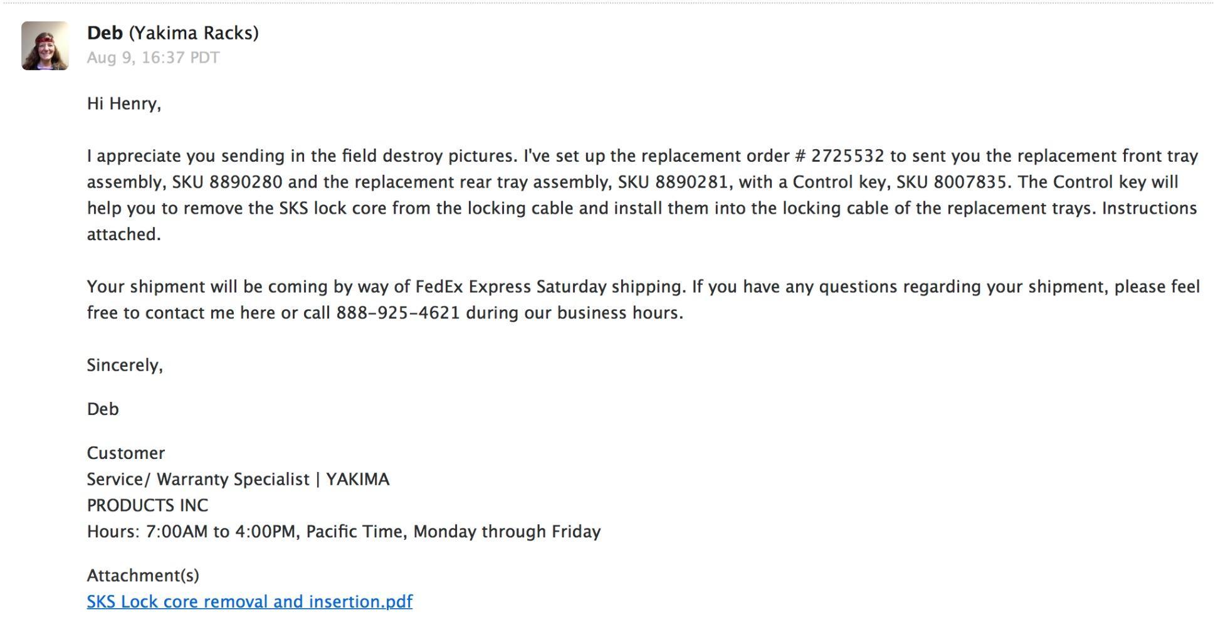Screen dimensions: 1223x642
Task: Click the FedEx Express Saturday shipping text
Action: click(x=549, y=287)
